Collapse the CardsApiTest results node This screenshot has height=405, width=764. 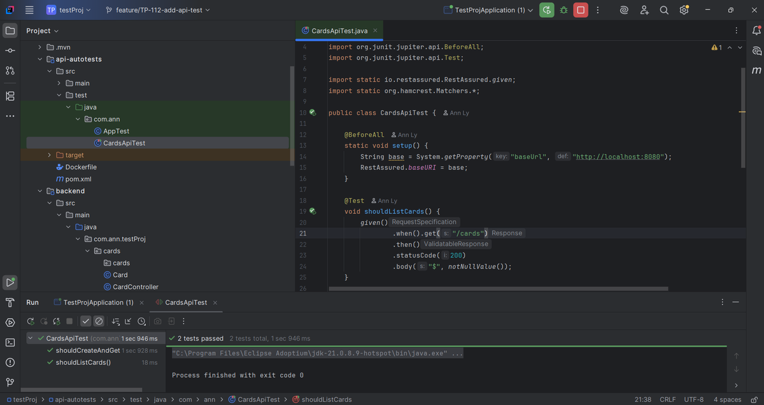tap(31, 338)
